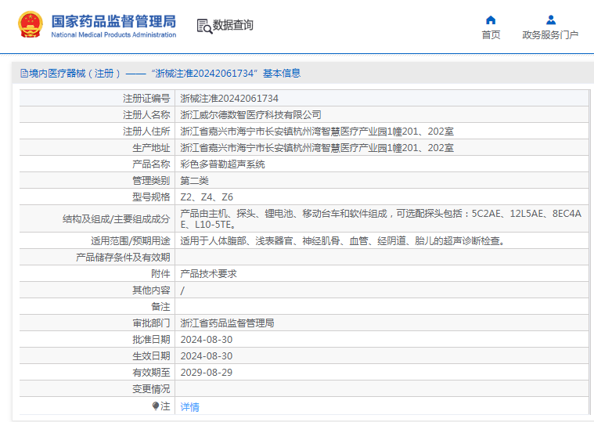This screenshot has width=594, height=422.
Task: Click product name 彩色多普勒超声系统
Action: coord(222,164)
